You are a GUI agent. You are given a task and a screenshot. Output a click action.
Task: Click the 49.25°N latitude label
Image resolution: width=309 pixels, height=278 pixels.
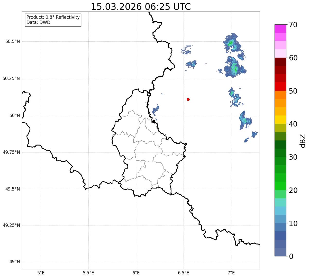pyautogui.click(x=11, y=225)
